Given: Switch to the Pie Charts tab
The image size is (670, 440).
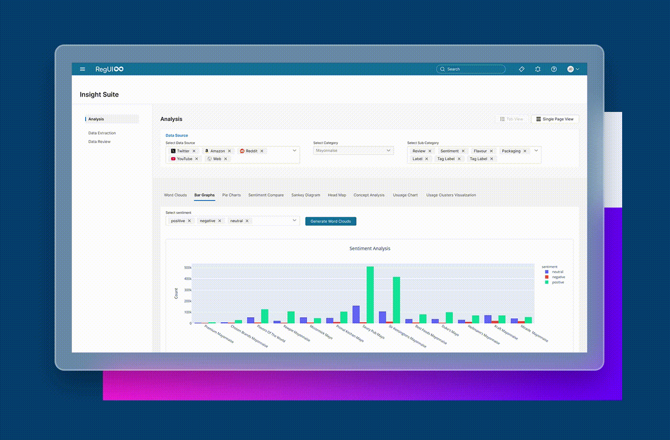Looking at the screenshot, I should (x=231, y=195).
